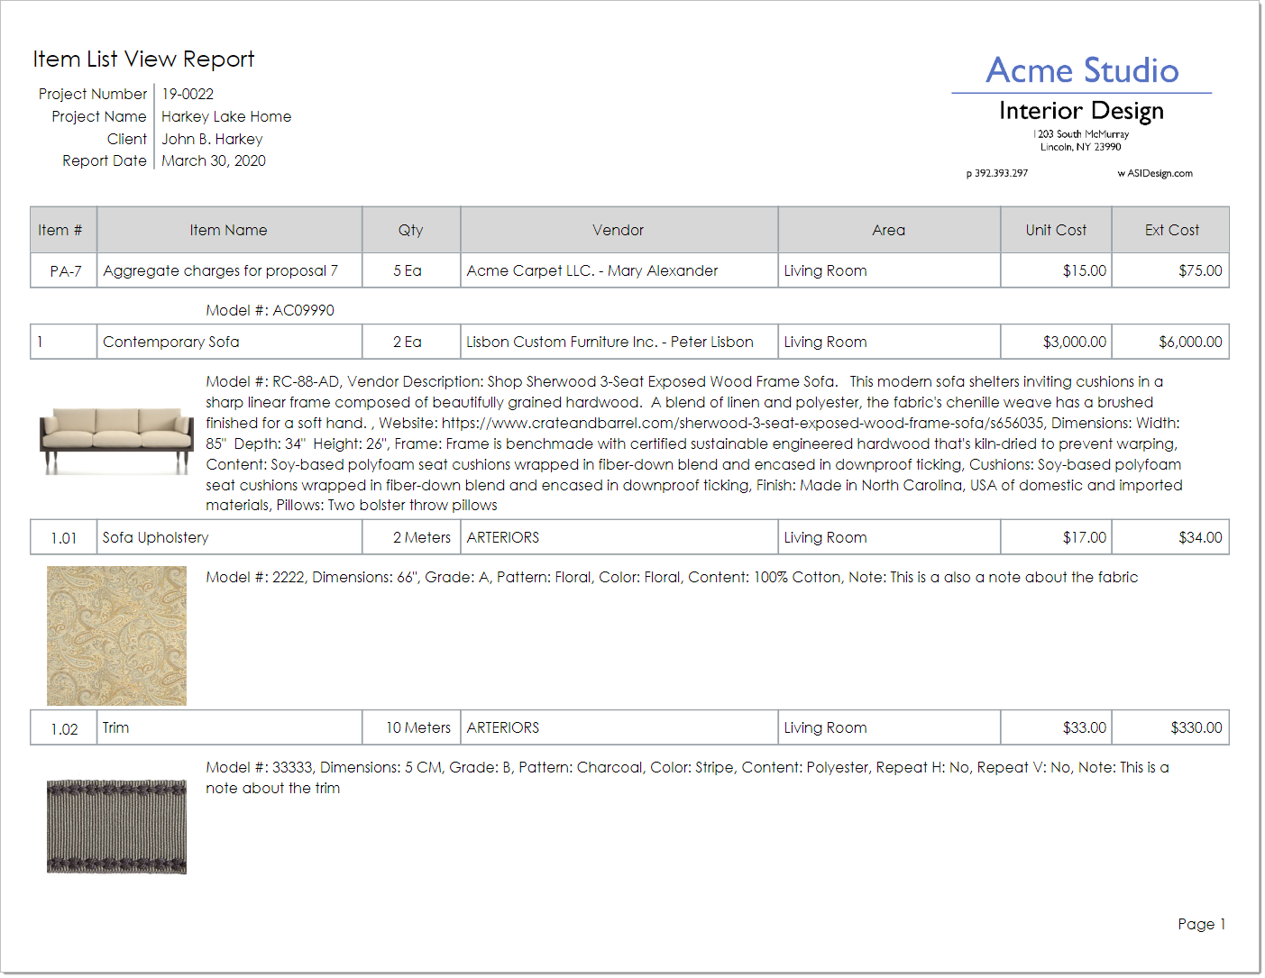Click the 'Acme Studio' logo heading
1265x978 pixels.
1082,70
